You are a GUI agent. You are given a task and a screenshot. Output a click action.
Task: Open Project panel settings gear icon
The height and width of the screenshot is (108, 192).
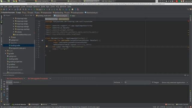31,16
